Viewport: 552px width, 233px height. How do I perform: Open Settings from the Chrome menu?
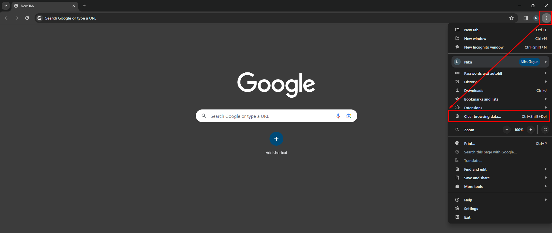coord(500,209)
